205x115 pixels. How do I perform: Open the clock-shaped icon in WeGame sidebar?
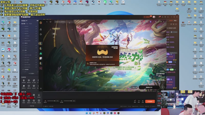[x=41, y=34]
